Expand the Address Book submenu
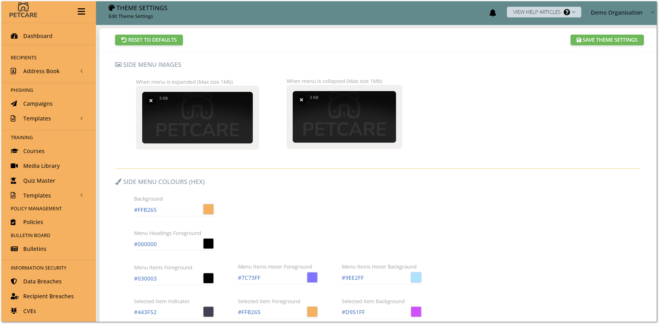The width and height of the screenshot is (659, 324). point(82,71)
